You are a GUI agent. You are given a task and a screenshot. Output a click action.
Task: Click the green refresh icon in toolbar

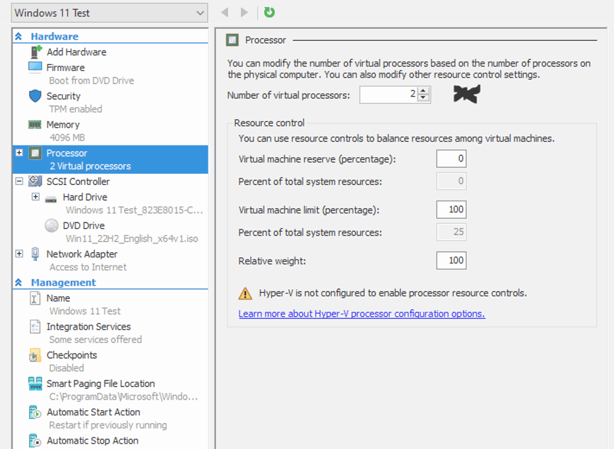pyautogui.click(x=269, y=13)
